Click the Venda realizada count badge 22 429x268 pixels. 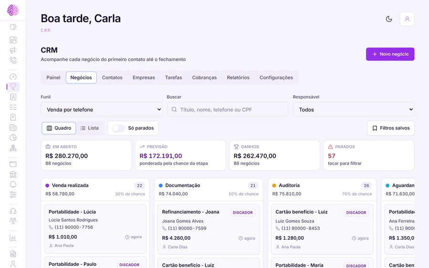coord(140,186)
